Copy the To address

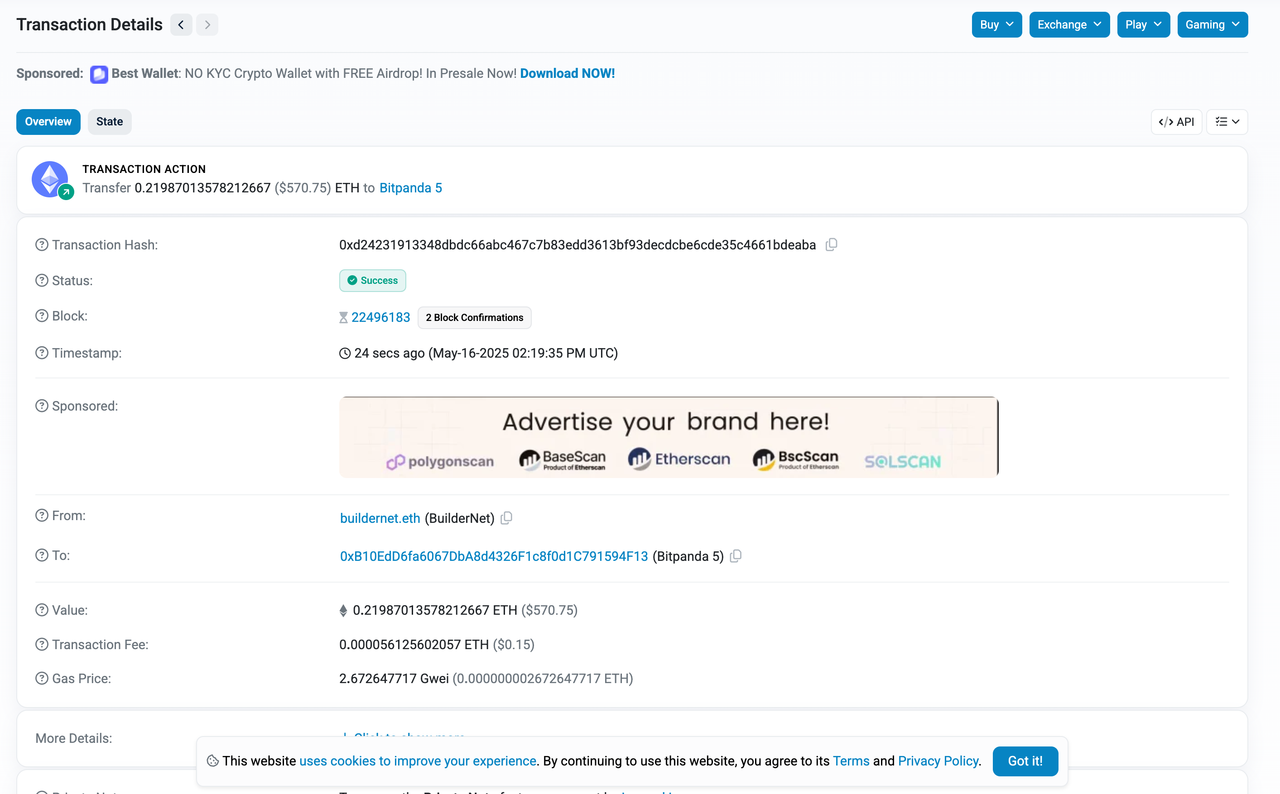pyautogui.click(x=736, y=556)
